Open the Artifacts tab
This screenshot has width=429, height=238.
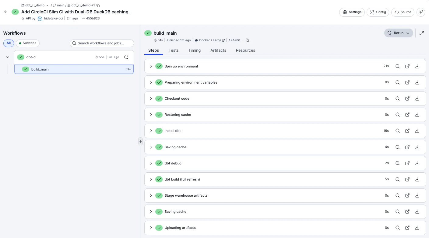pyautogui.click(x=218, y=50)
